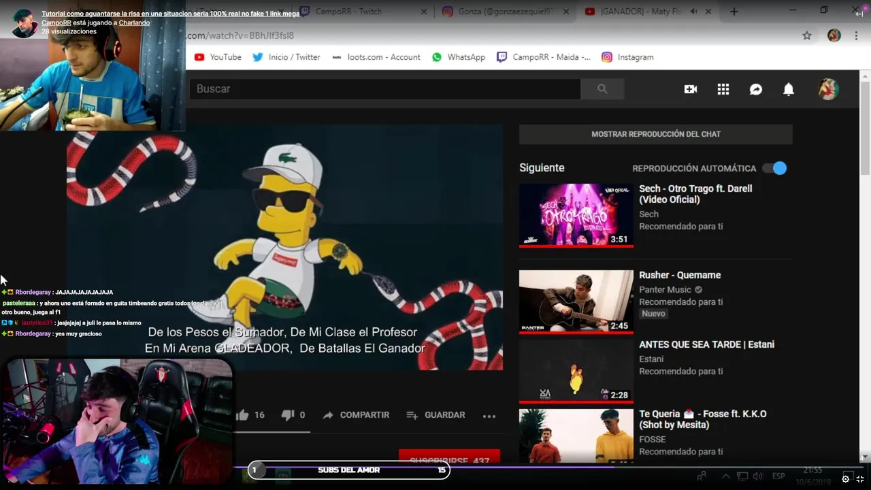871x490 pixels.
Task: Open the Rusher - Quemame title
Action: pyautogui.click(x=680, y=275)
